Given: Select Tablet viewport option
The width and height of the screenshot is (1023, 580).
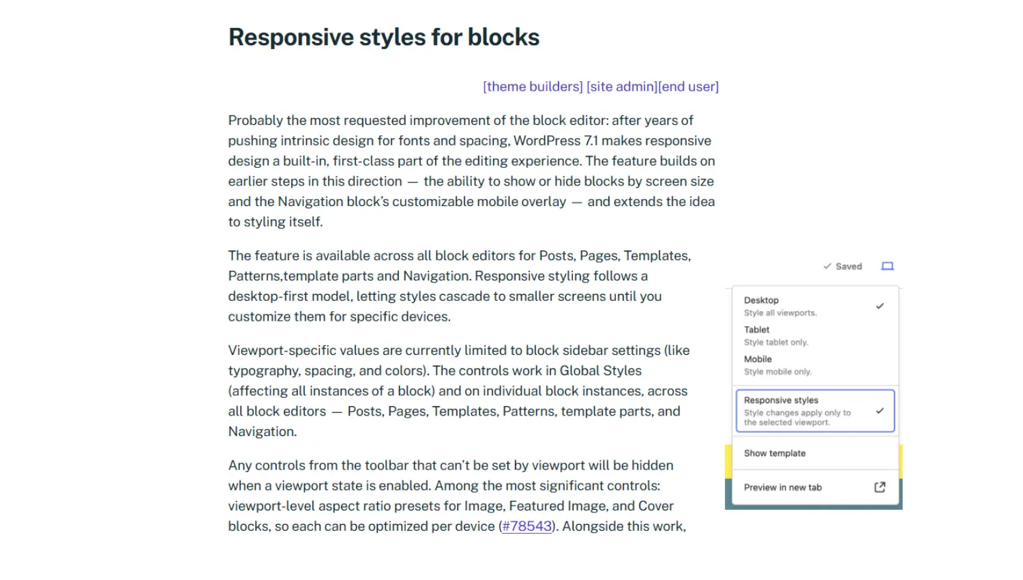Looking at the screenshot, I should (815, 335).
